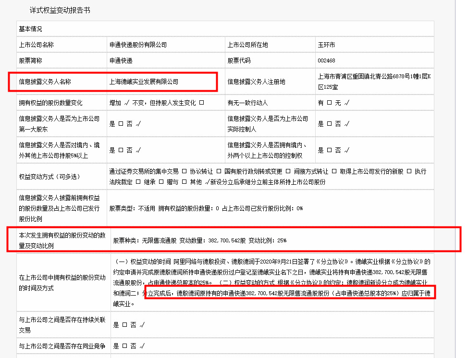Image resolution: width=468 pixels, height=358 pixels.
Task: Click the 与上市公司之间是否存在持续关联交易 label
Action: coord(62,324)
